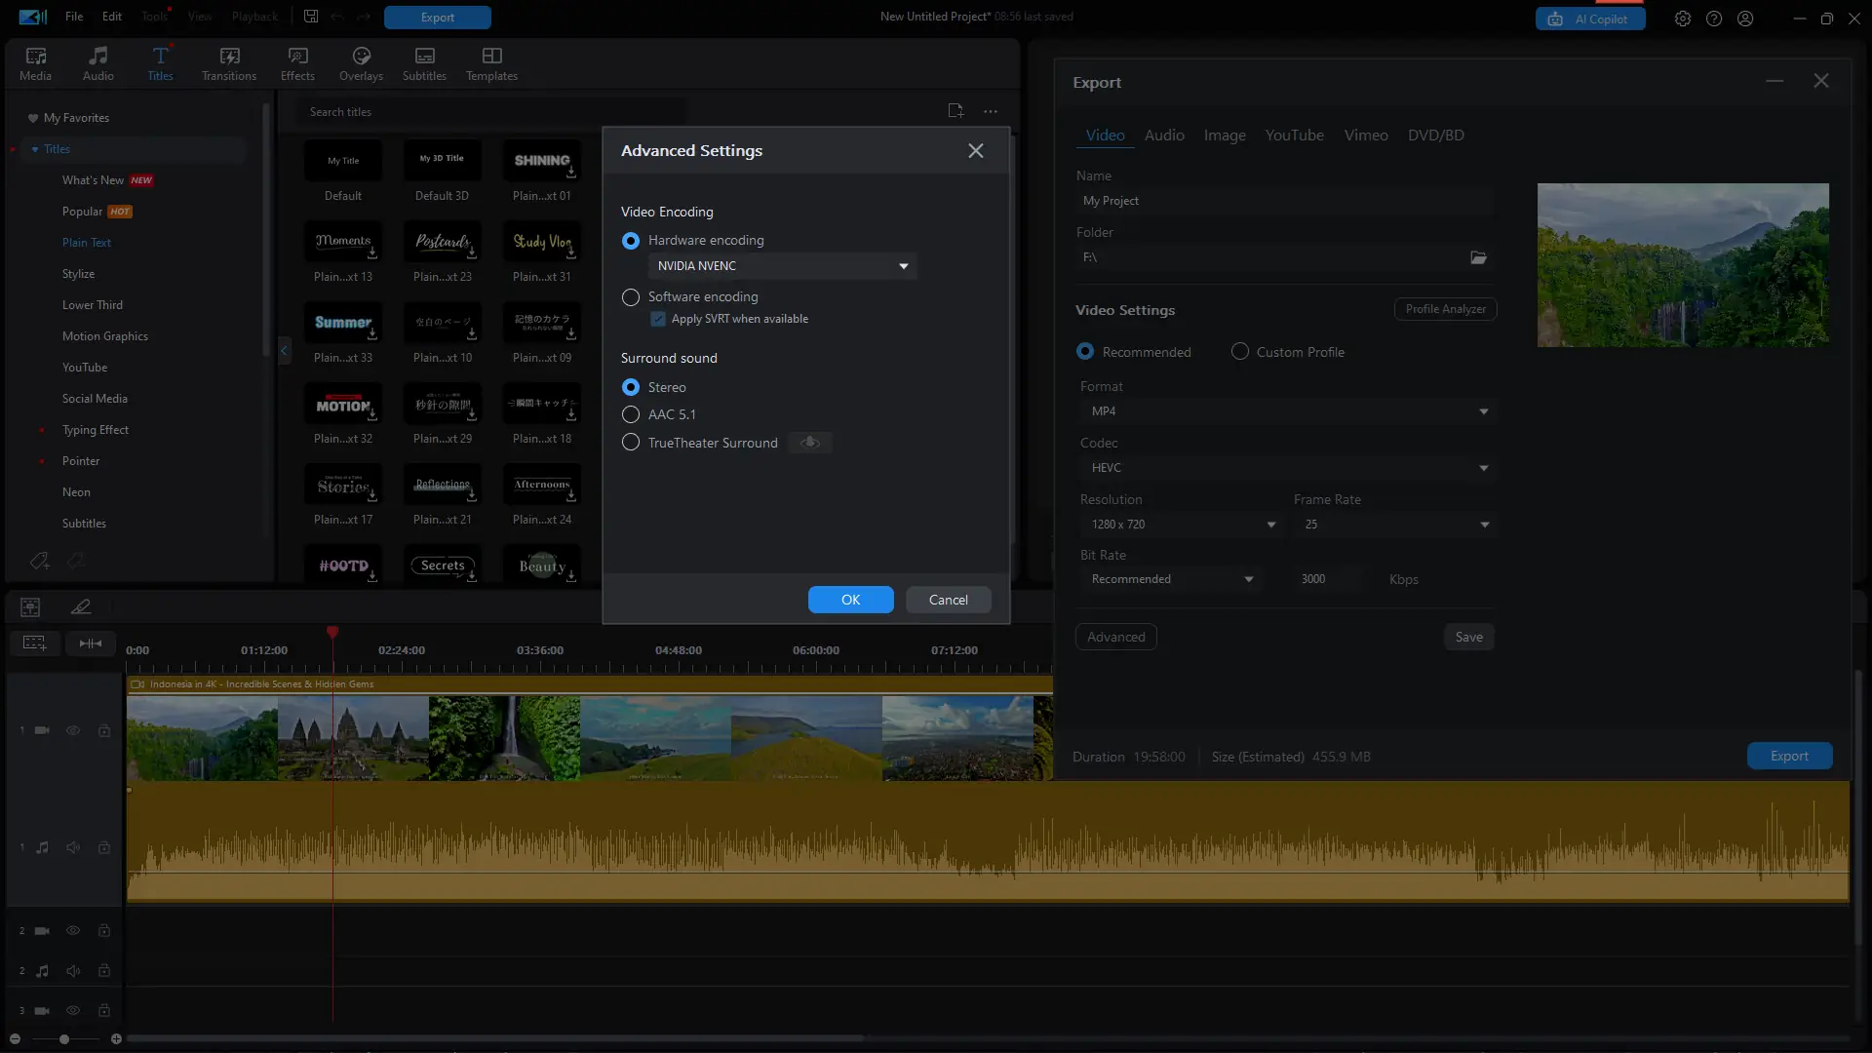Click the Profile Analyzer button
This screenshot has height=1053, width=1872.
(x=1445, y=309)
